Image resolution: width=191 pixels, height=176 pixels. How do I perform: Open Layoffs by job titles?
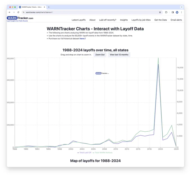[x=141, y=20]
